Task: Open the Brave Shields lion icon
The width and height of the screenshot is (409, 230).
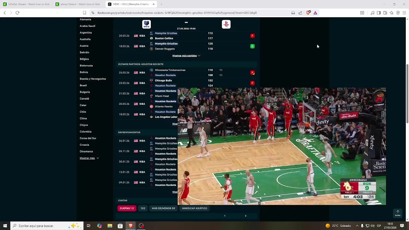Action: pyautogui.click(x=308, y=13)
